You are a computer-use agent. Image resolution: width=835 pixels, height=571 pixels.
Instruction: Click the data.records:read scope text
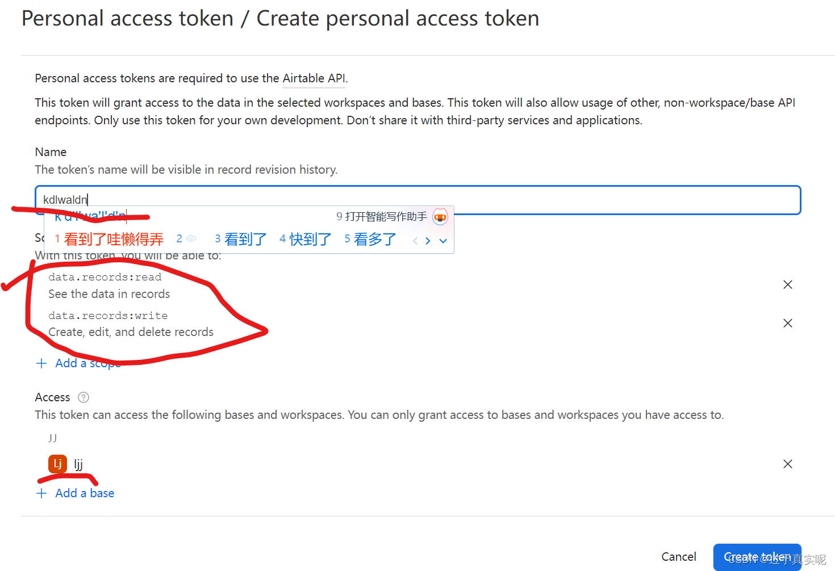click(x=105, y=277)
